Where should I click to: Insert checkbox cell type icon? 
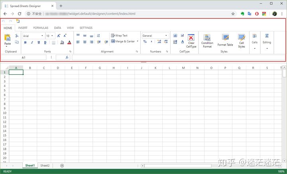pos(182,36)
